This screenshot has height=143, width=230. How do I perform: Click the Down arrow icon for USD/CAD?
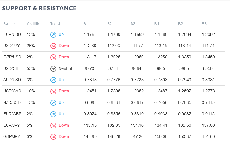pos(53,91)
